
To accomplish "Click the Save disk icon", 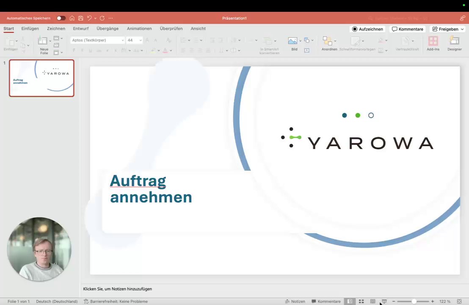I will coord(81,18).
